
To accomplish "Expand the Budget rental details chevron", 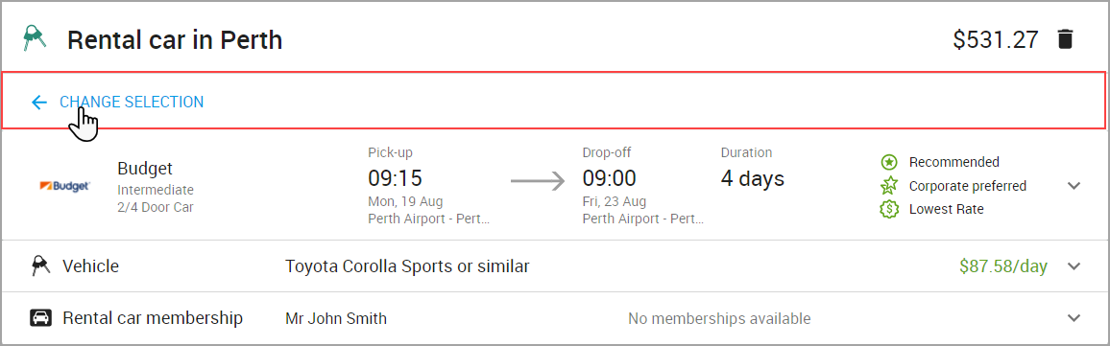I will click(1074, 186).
